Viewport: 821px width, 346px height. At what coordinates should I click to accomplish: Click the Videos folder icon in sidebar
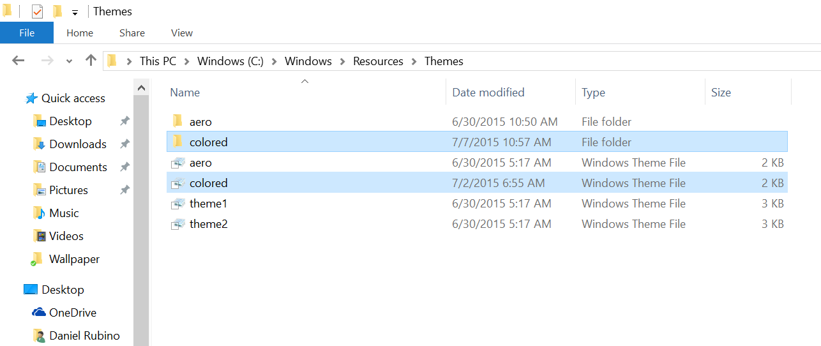(39, 236)
